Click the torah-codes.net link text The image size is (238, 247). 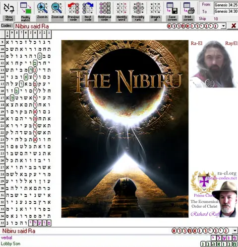click(x=222, y=178)
